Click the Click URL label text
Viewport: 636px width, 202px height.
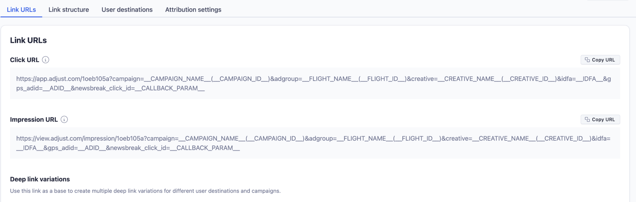25,60
